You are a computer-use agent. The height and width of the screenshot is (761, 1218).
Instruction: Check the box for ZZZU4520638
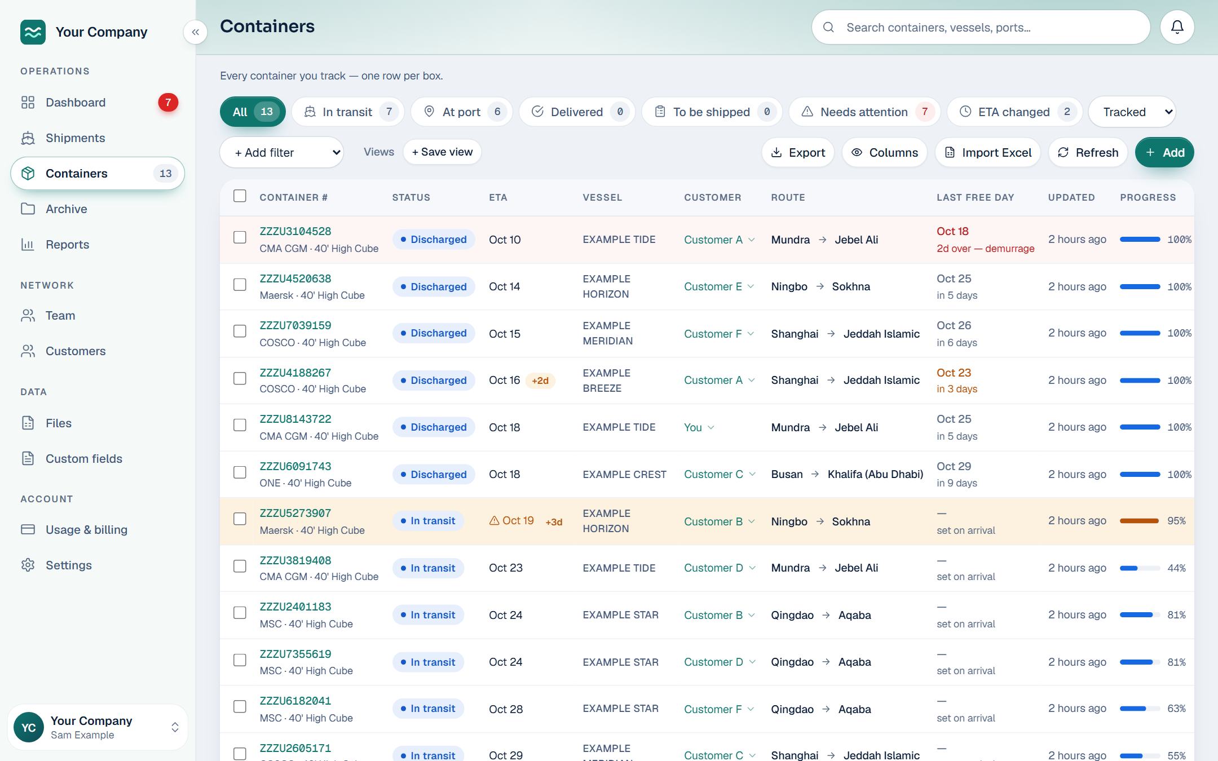click(240, 285)
